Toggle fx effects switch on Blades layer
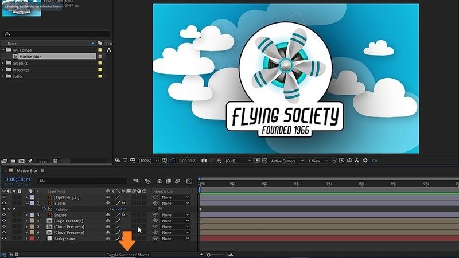This screenshot has width=459, height=258. tap(123, 203)
